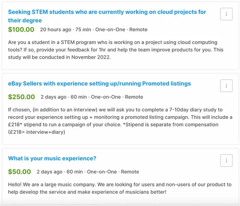This screenshot has height=206, width=240.
Task: Open 'What is your music experience?' link
Action: (52, 158)
